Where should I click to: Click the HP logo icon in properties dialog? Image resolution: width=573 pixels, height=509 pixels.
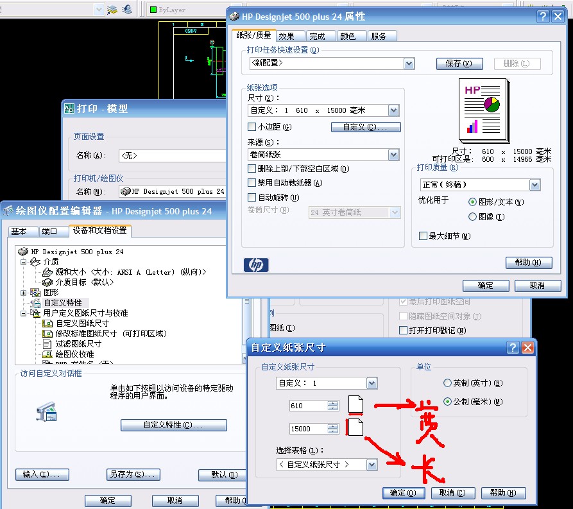256,264
